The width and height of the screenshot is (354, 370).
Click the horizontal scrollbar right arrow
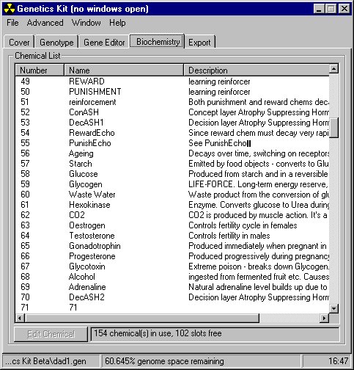click(325, 318)
